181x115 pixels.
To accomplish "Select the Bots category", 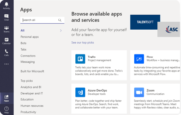I will click(23, 43).
